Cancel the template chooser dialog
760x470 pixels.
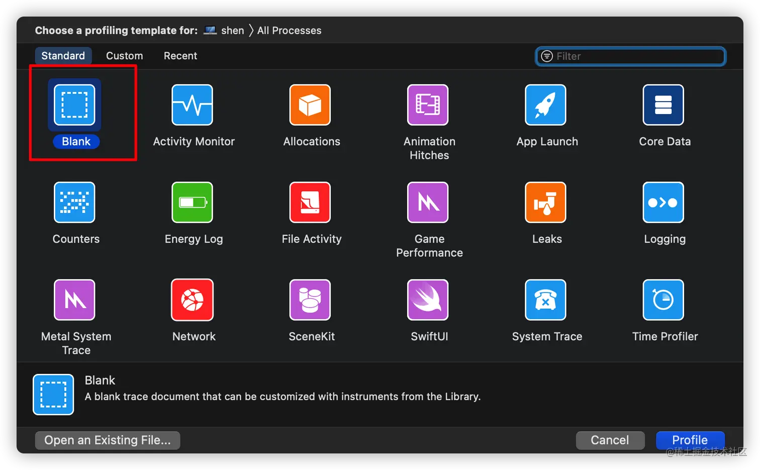(610, 440)
